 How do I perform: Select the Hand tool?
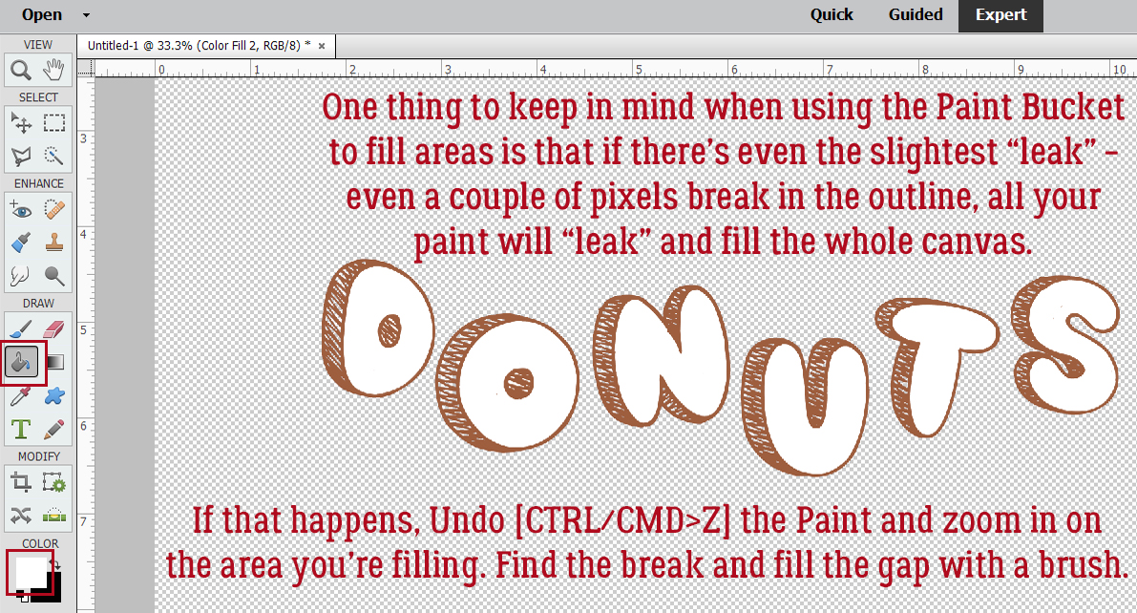click(54, 70)
